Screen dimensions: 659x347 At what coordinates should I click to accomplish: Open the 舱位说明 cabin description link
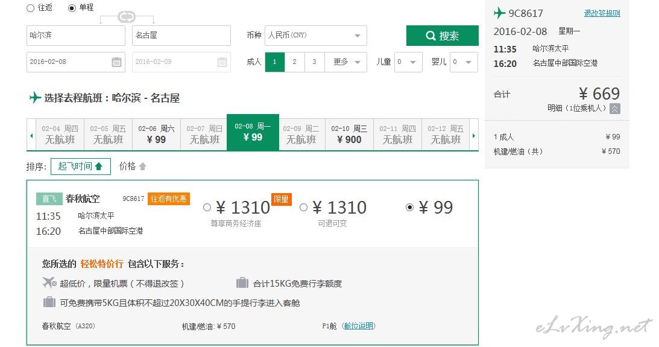(x=359, y=326)
